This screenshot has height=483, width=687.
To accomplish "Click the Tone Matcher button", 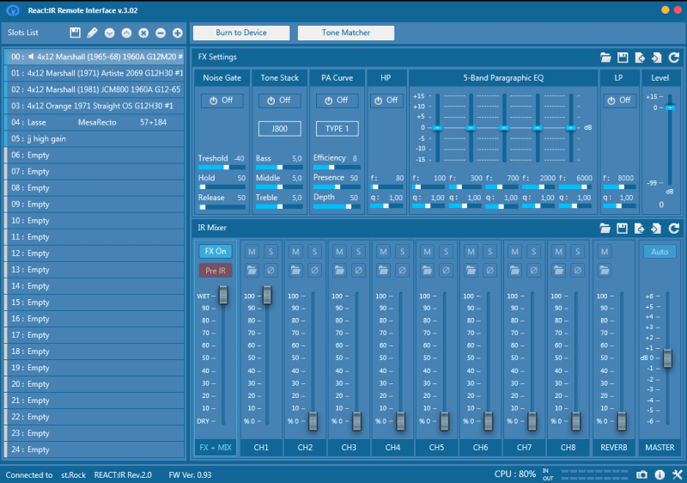I will click(x=346, y=33).
